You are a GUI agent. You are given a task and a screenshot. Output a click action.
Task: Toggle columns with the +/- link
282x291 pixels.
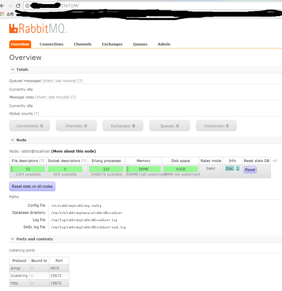pos(275,161)
